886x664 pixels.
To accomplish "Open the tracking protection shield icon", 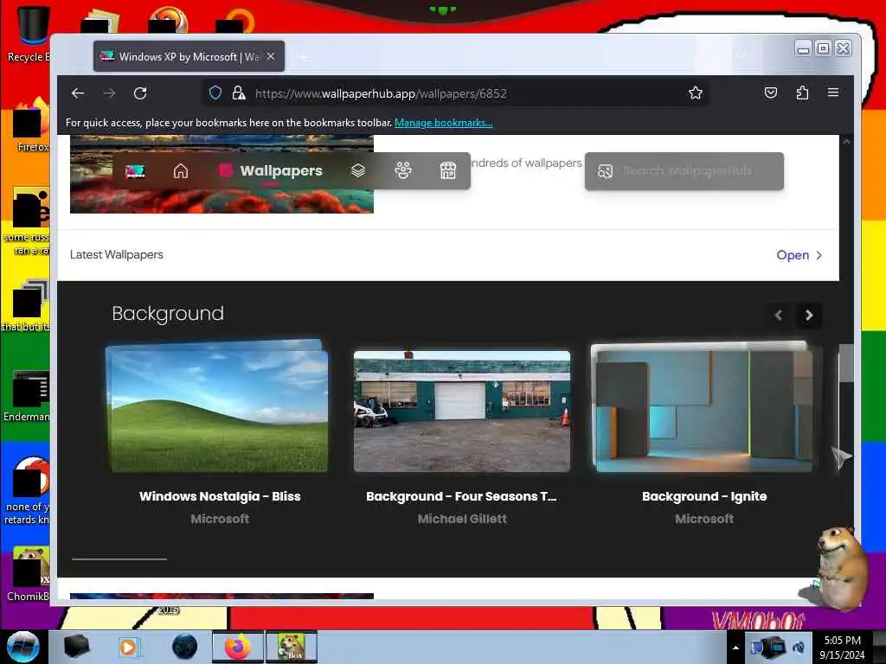I will tap(215, 93).
